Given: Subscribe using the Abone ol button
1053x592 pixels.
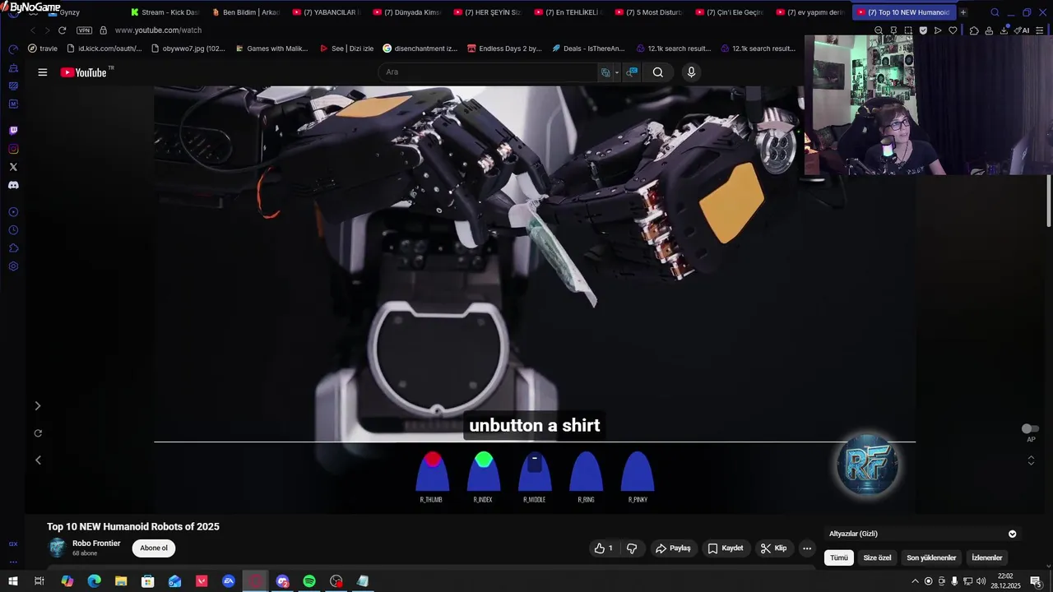Looking at the screenshot, I should (154, 548).
